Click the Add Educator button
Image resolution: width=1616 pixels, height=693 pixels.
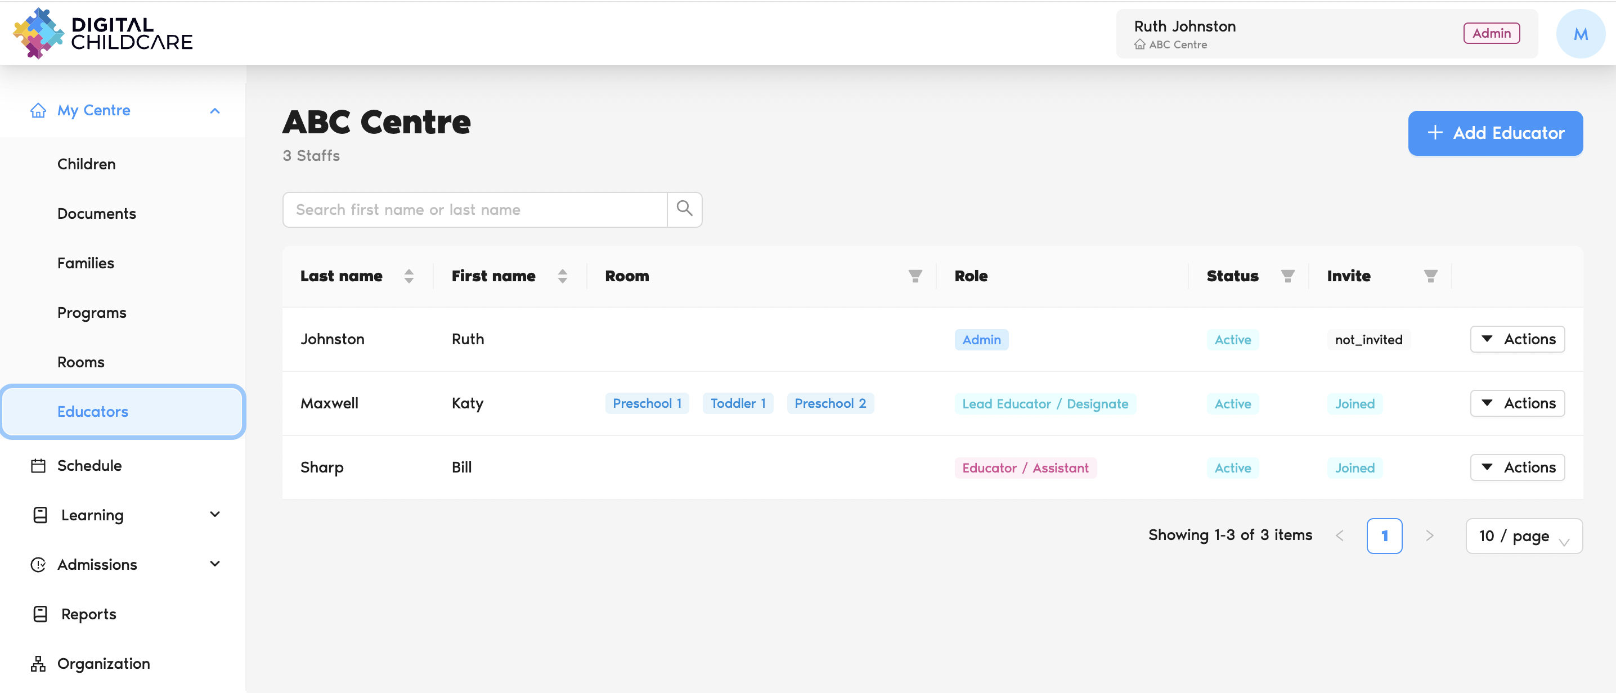(x=1495, y=133)
